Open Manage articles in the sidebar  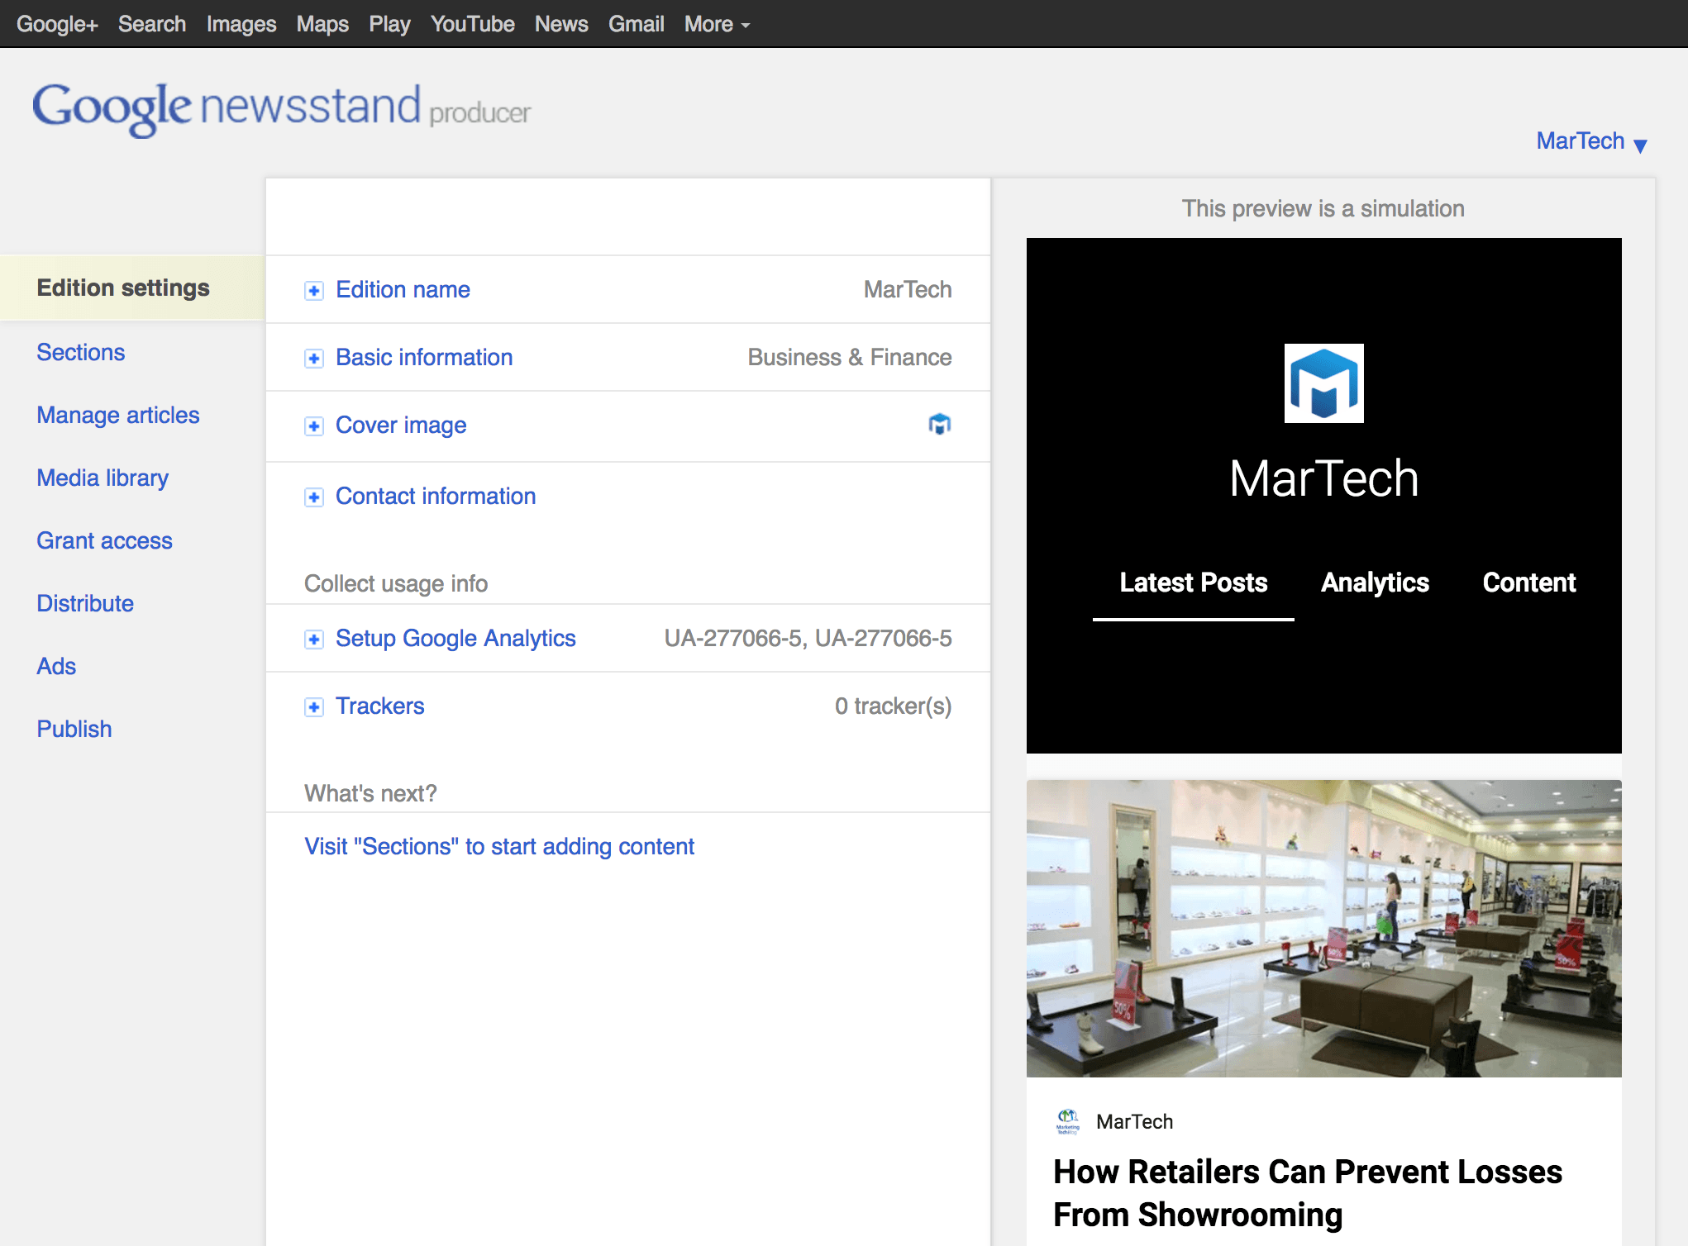click(118, 415)
